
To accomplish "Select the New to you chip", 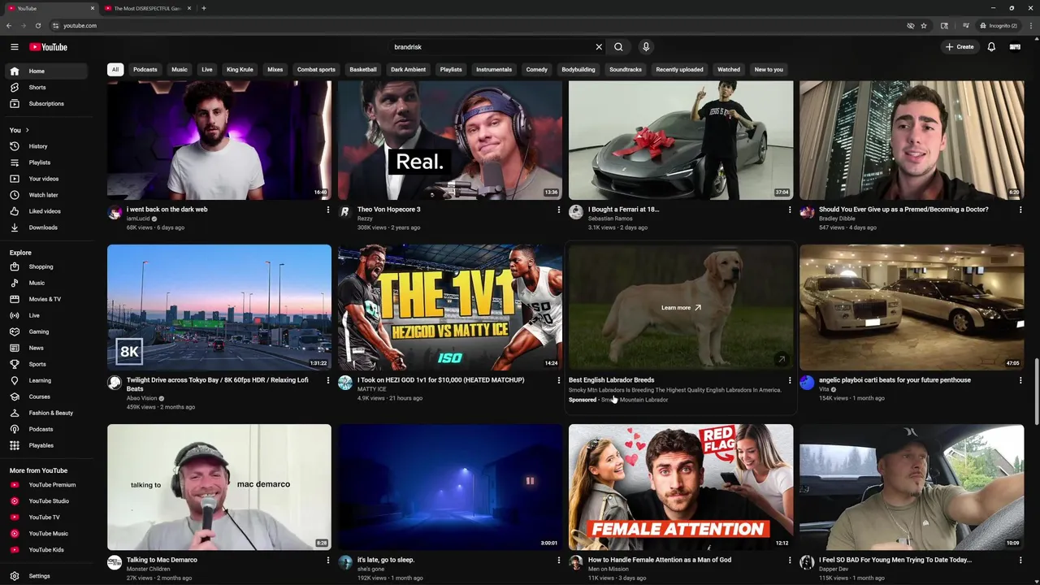I will pos(769,70).
